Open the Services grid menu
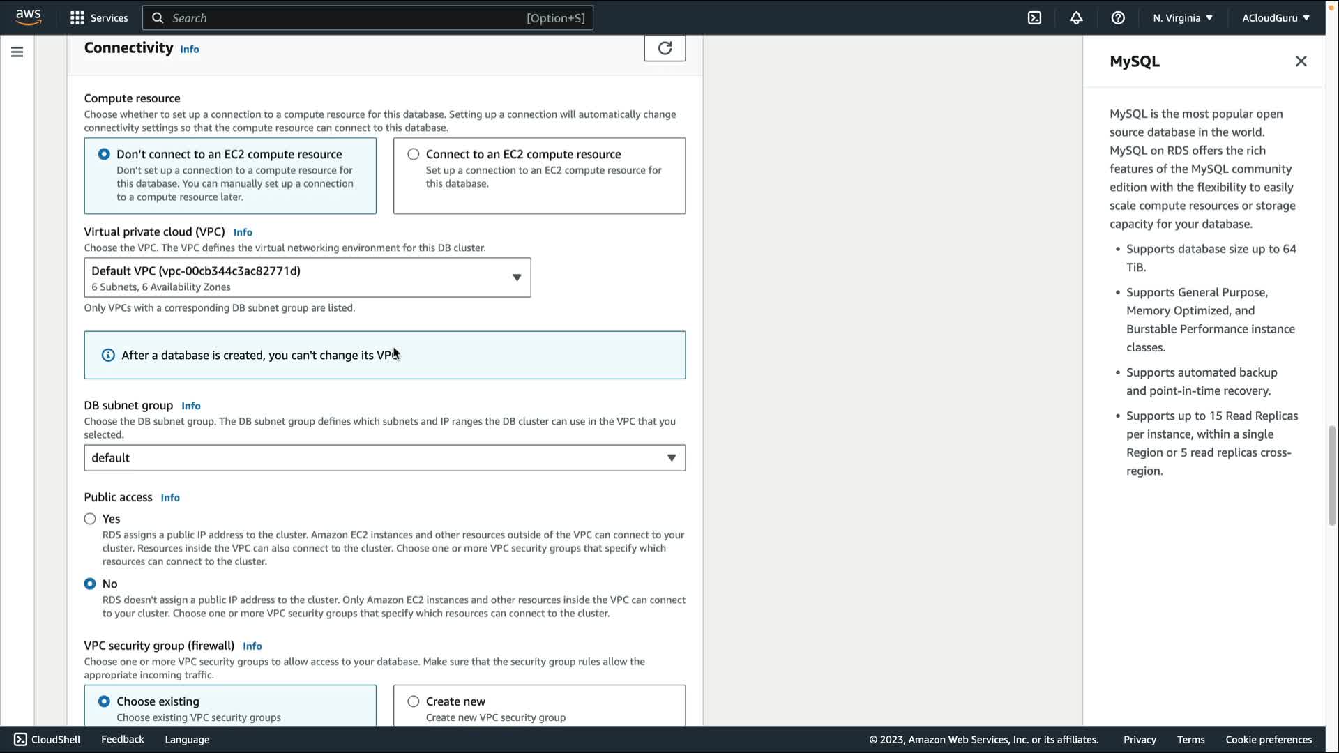The image size is (1339, 753). 99,18
